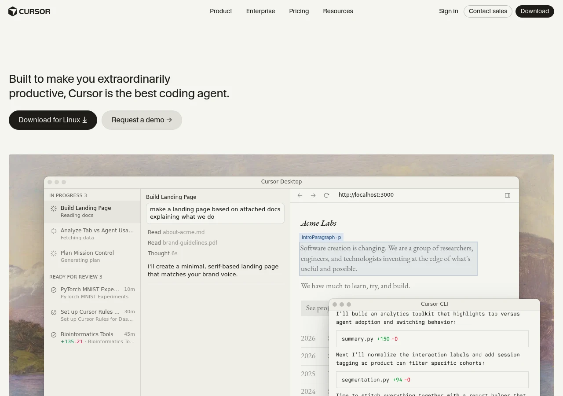Screen dimensions: 563x396
Task: Click the localhost:3000 address field
Action: 366,195
